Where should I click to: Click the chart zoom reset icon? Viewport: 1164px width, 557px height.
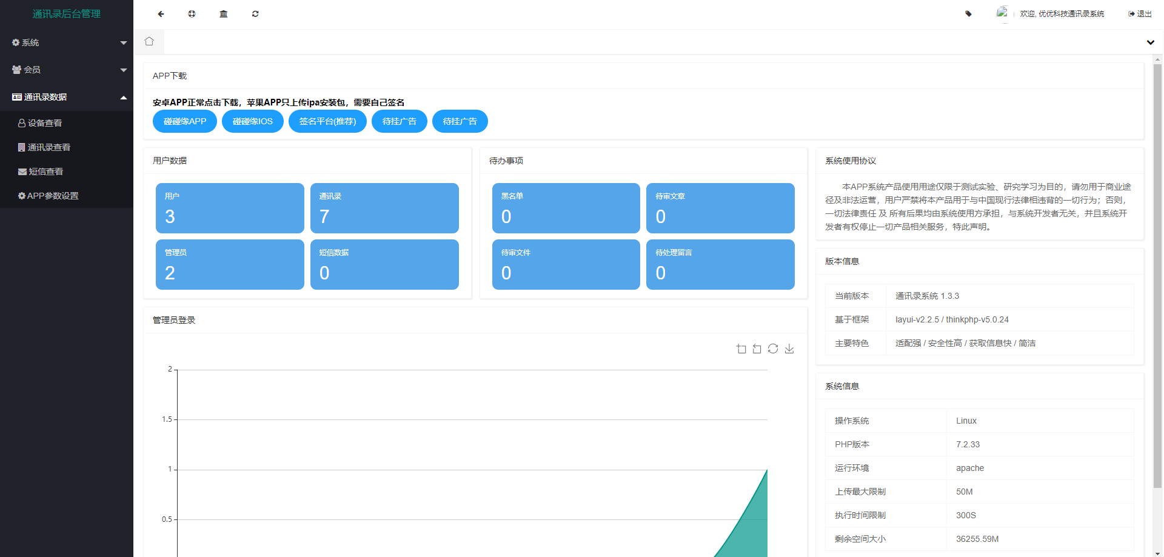pyautogui.click(x=757, y=349)
